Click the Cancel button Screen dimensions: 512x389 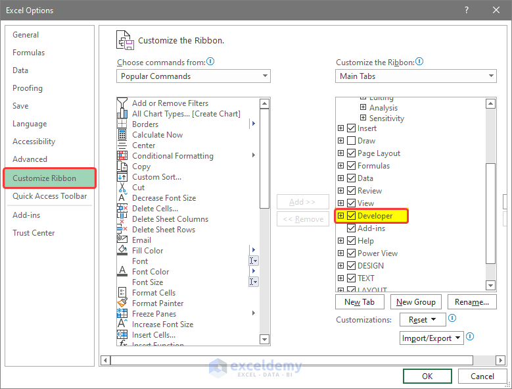point(482,376)
